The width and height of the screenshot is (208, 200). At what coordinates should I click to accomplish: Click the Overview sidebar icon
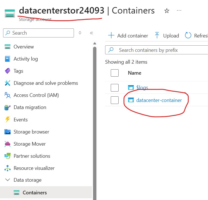tap(8, 47)
